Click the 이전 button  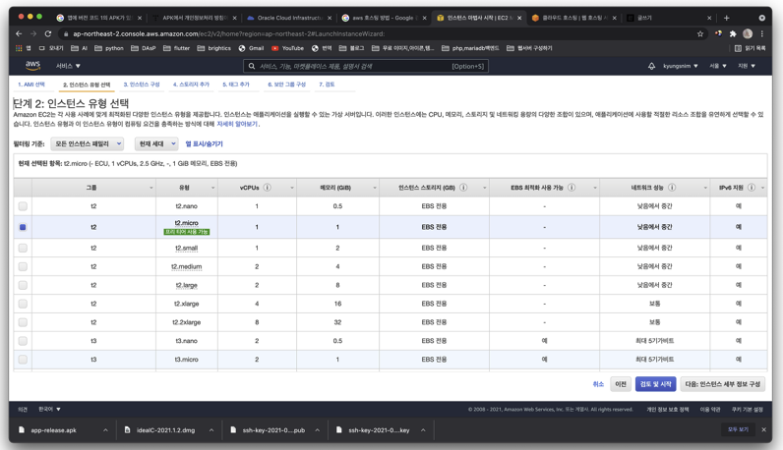pyautogui.click(x=621, y=384)
